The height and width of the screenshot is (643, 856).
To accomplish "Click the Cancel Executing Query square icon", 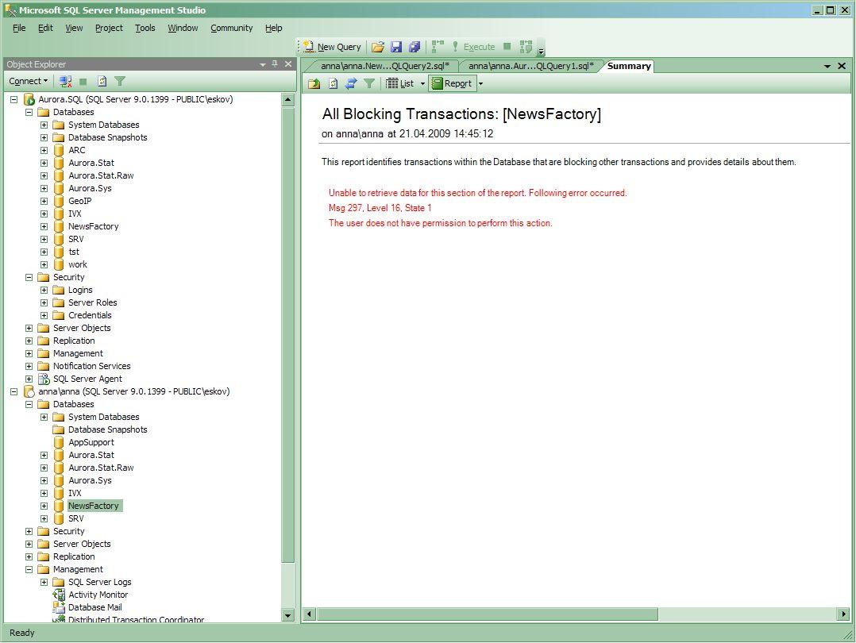I will tap(507, 46).
